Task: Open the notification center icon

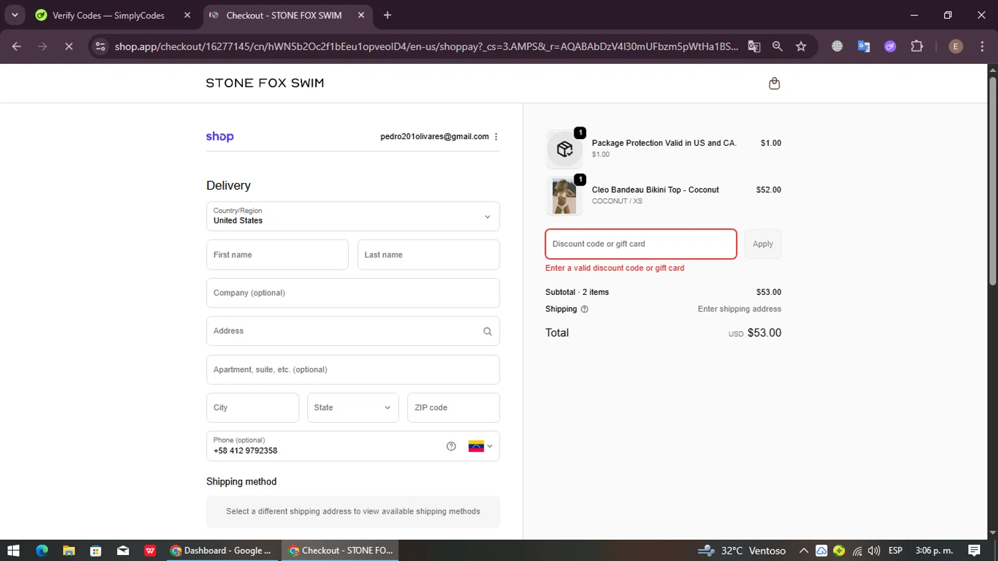Action: click(x=974, y=550)
